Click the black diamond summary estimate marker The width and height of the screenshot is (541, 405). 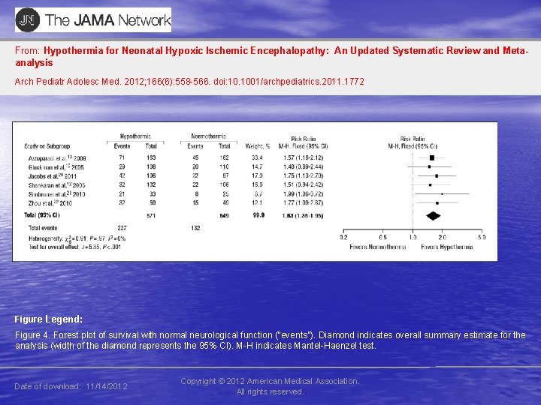point(434,216)
